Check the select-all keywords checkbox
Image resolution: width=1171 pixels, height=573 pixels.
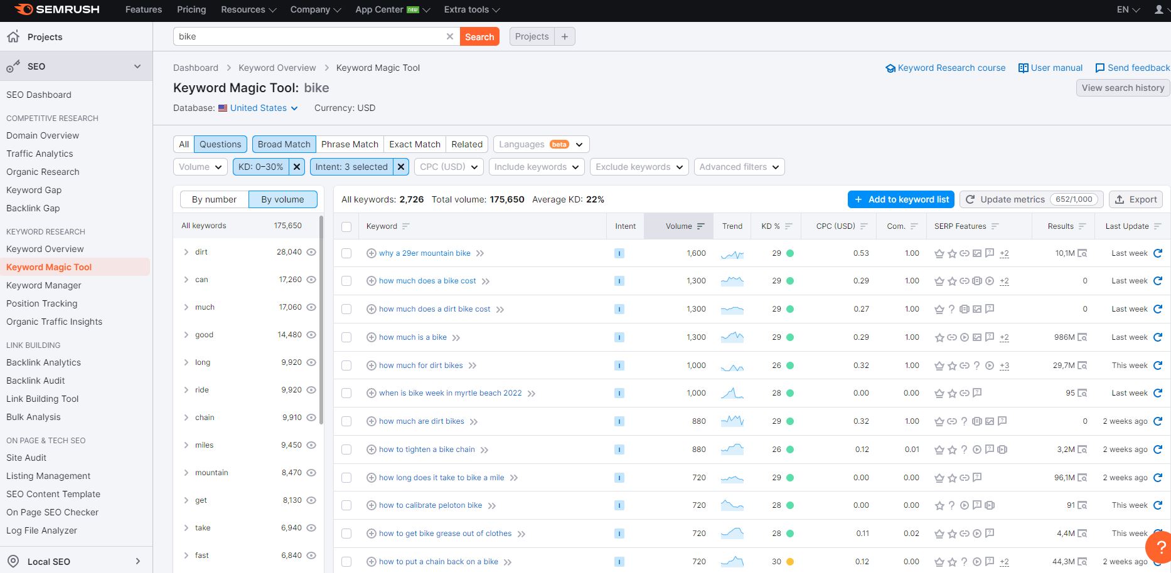tap(346, 226)
